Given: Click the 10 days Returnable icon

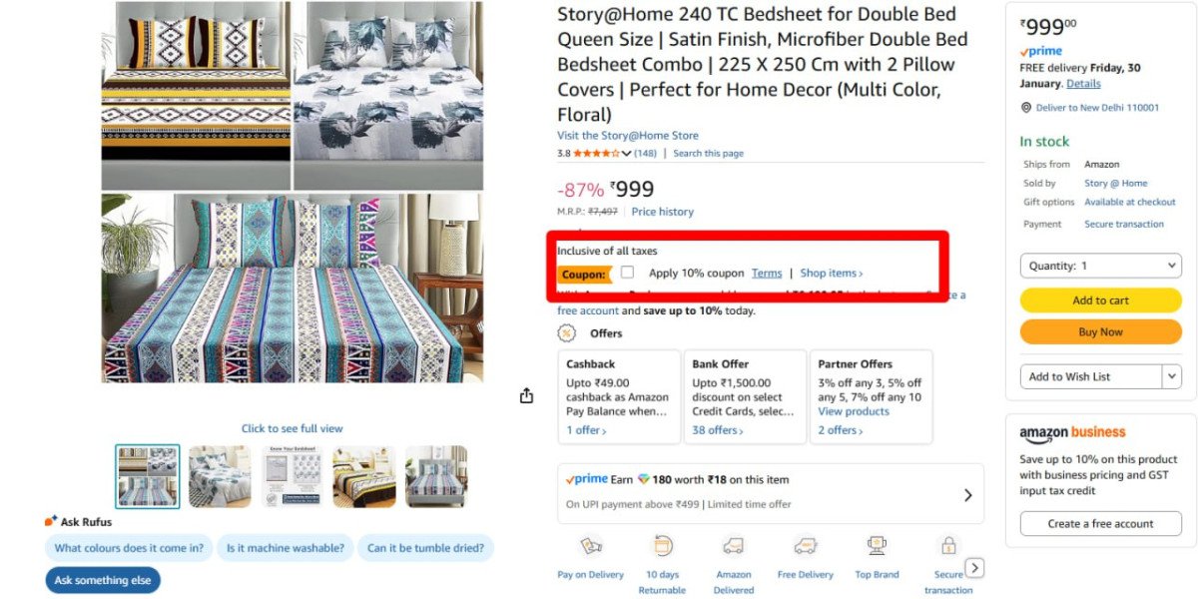Looking at the screenshot, I should (x=661, y=546).
